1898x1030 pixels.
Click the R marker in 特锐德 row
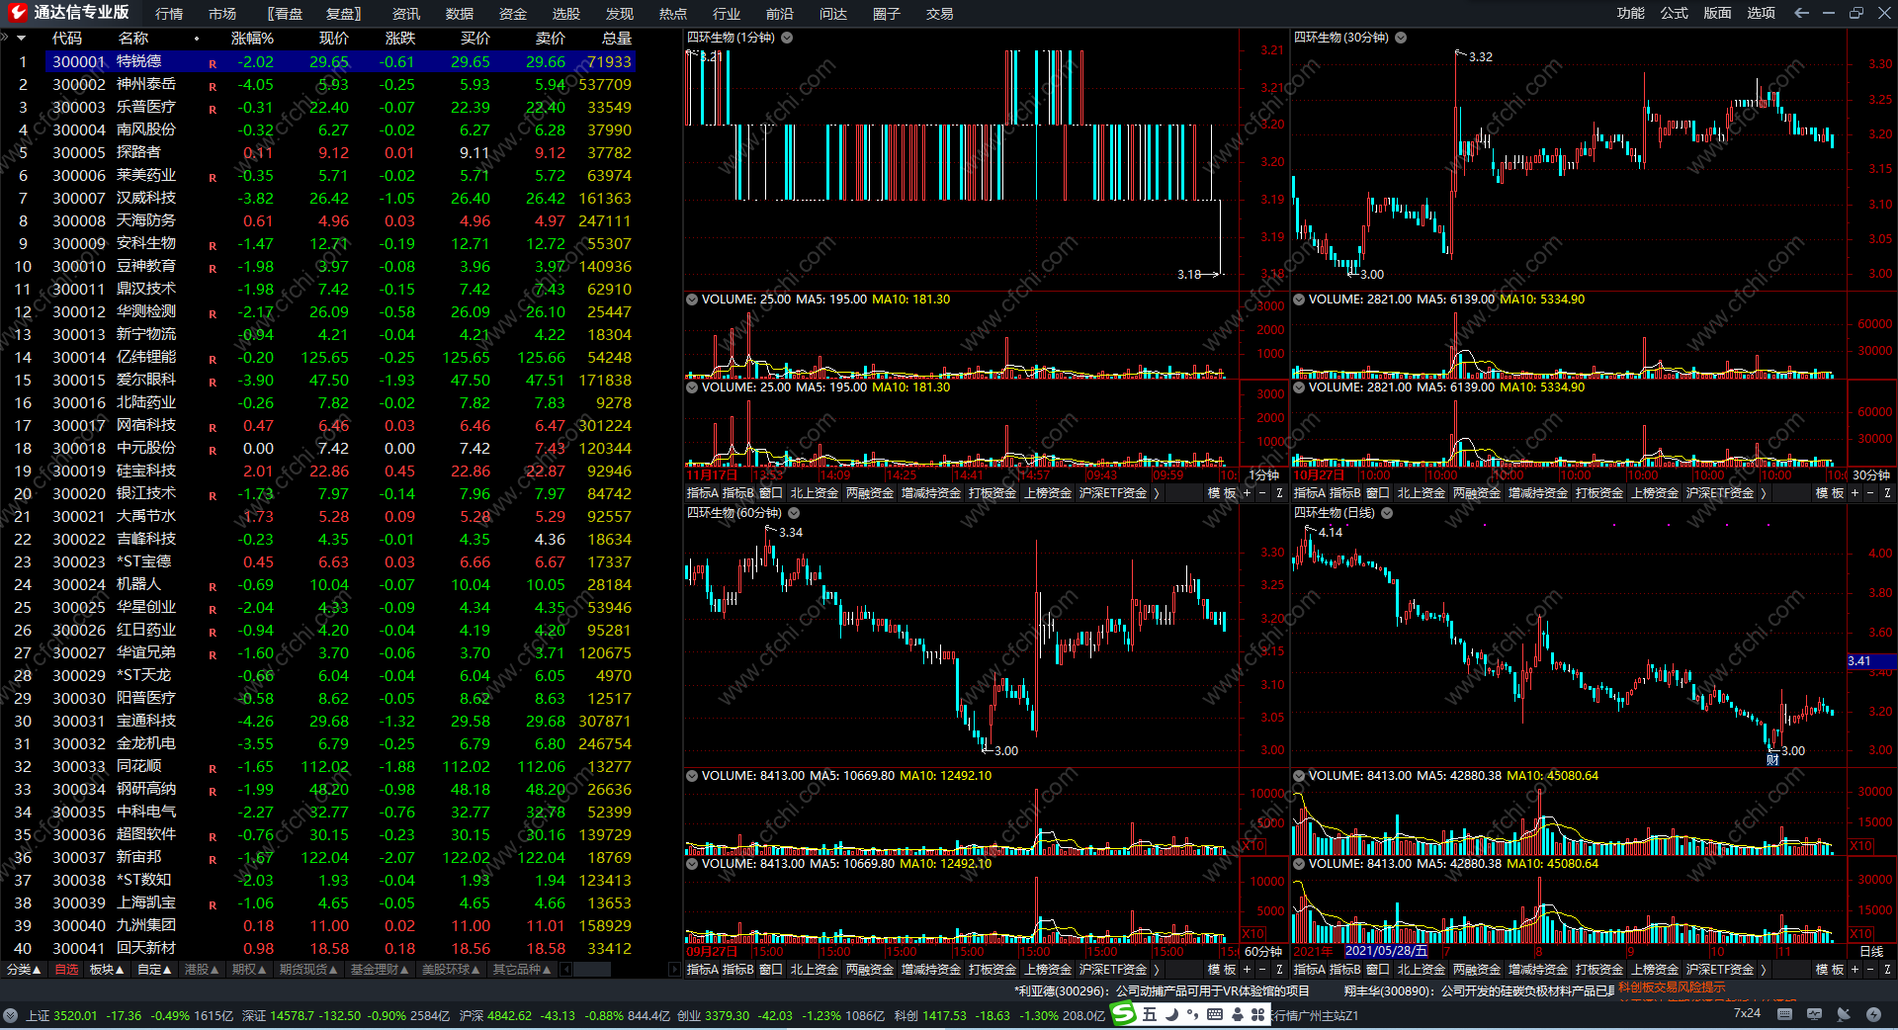coord(213,64)
